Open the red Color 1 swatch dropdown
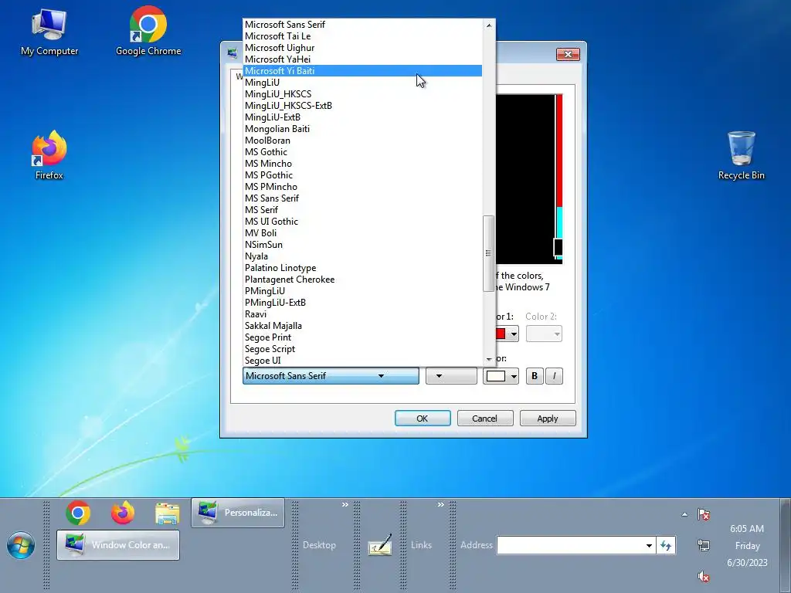This screenshot has height=593, width=791. 506,334
